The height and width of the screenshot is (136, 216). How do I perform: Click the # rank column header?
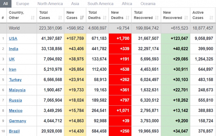click(x=3, y=18)
